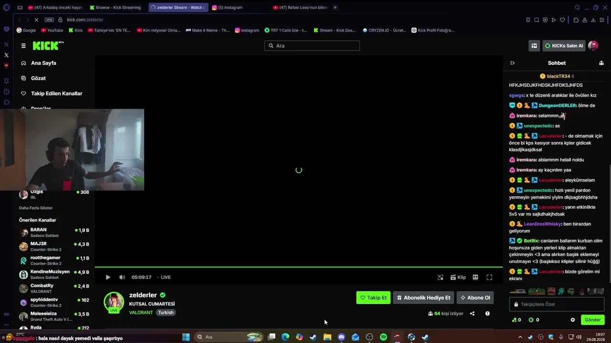This screenshot has height=343, width=611.
Task: Open KendineMuzisyen channel
Action: point(54,274)
